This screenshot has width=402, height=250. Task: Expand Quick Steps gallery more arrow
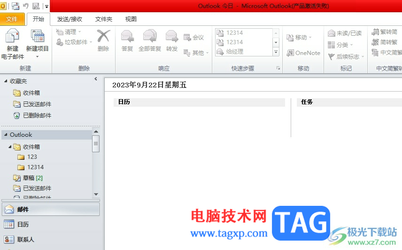coord(276,52)
